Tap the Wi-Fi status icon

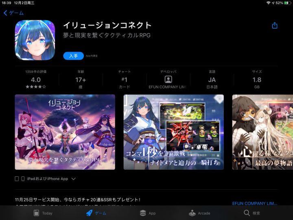point(268,3)
